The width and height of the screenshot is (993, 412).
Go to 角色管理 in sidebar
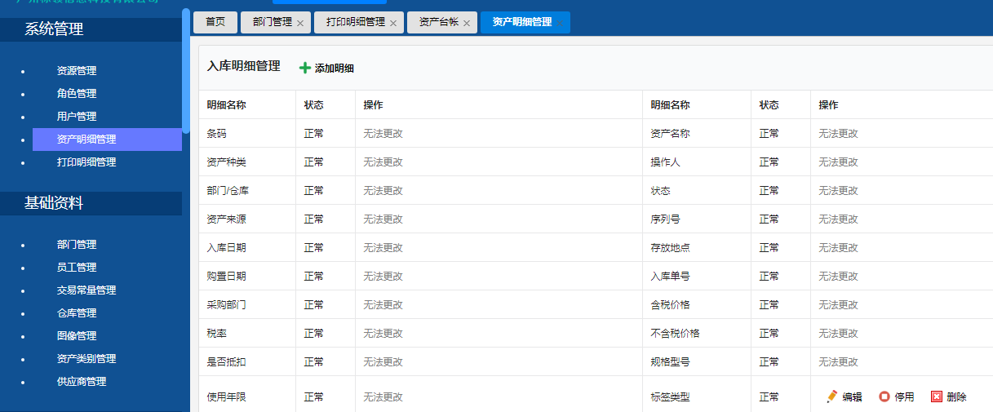tap(77, 94)
